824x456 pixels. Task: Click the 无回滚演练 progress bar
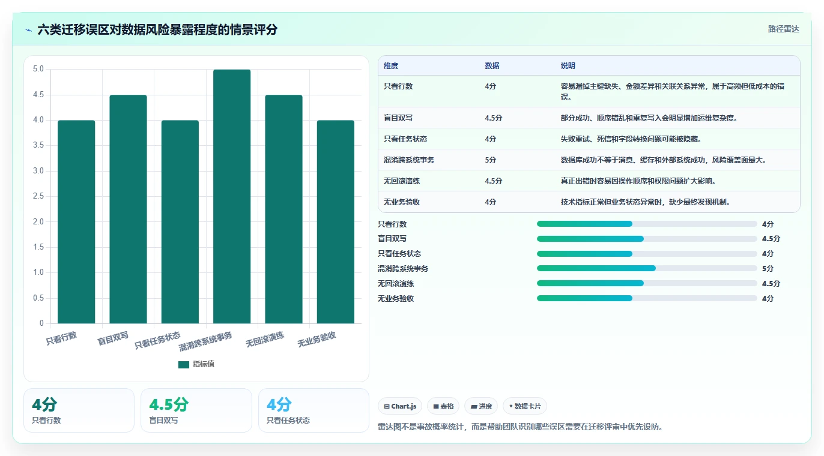pyautogui.click(x=647, y=283)
